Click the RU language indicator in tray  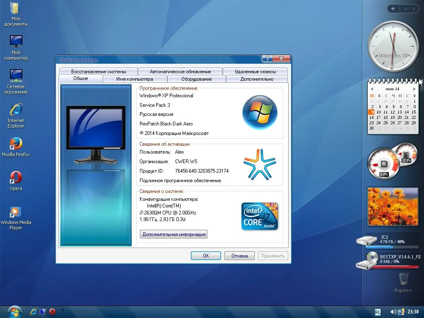[378, 312]
